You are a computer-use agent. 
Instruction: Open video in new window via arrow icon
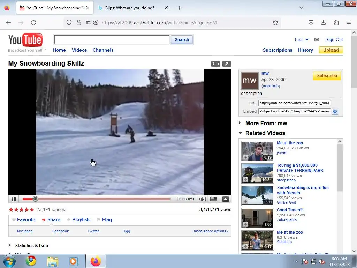(x=227, y=64)
